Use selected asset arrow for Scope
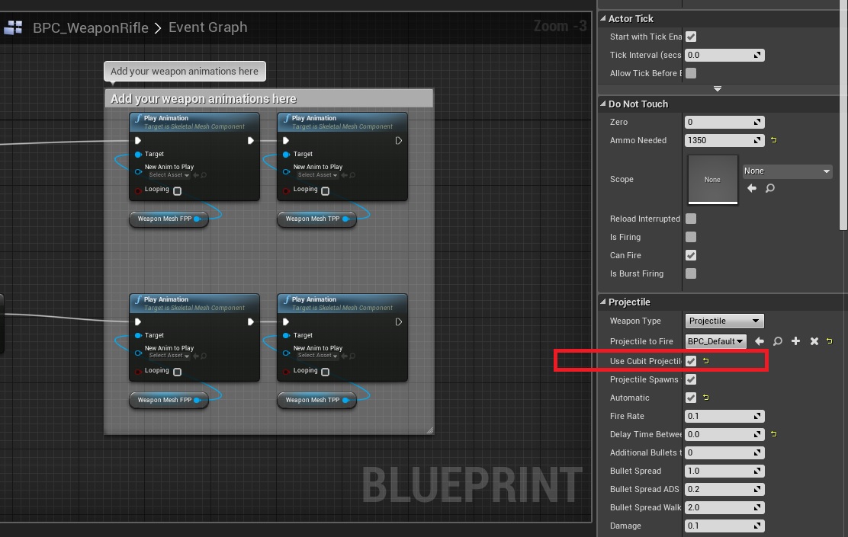The image size is (848, 537). point(752,188)
